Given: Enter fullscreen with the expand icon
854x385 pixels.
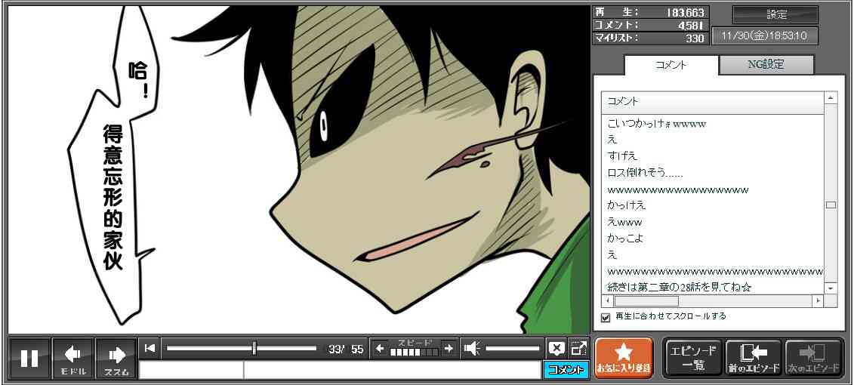Looking at the screenshot, I should [x=578, y=348].
